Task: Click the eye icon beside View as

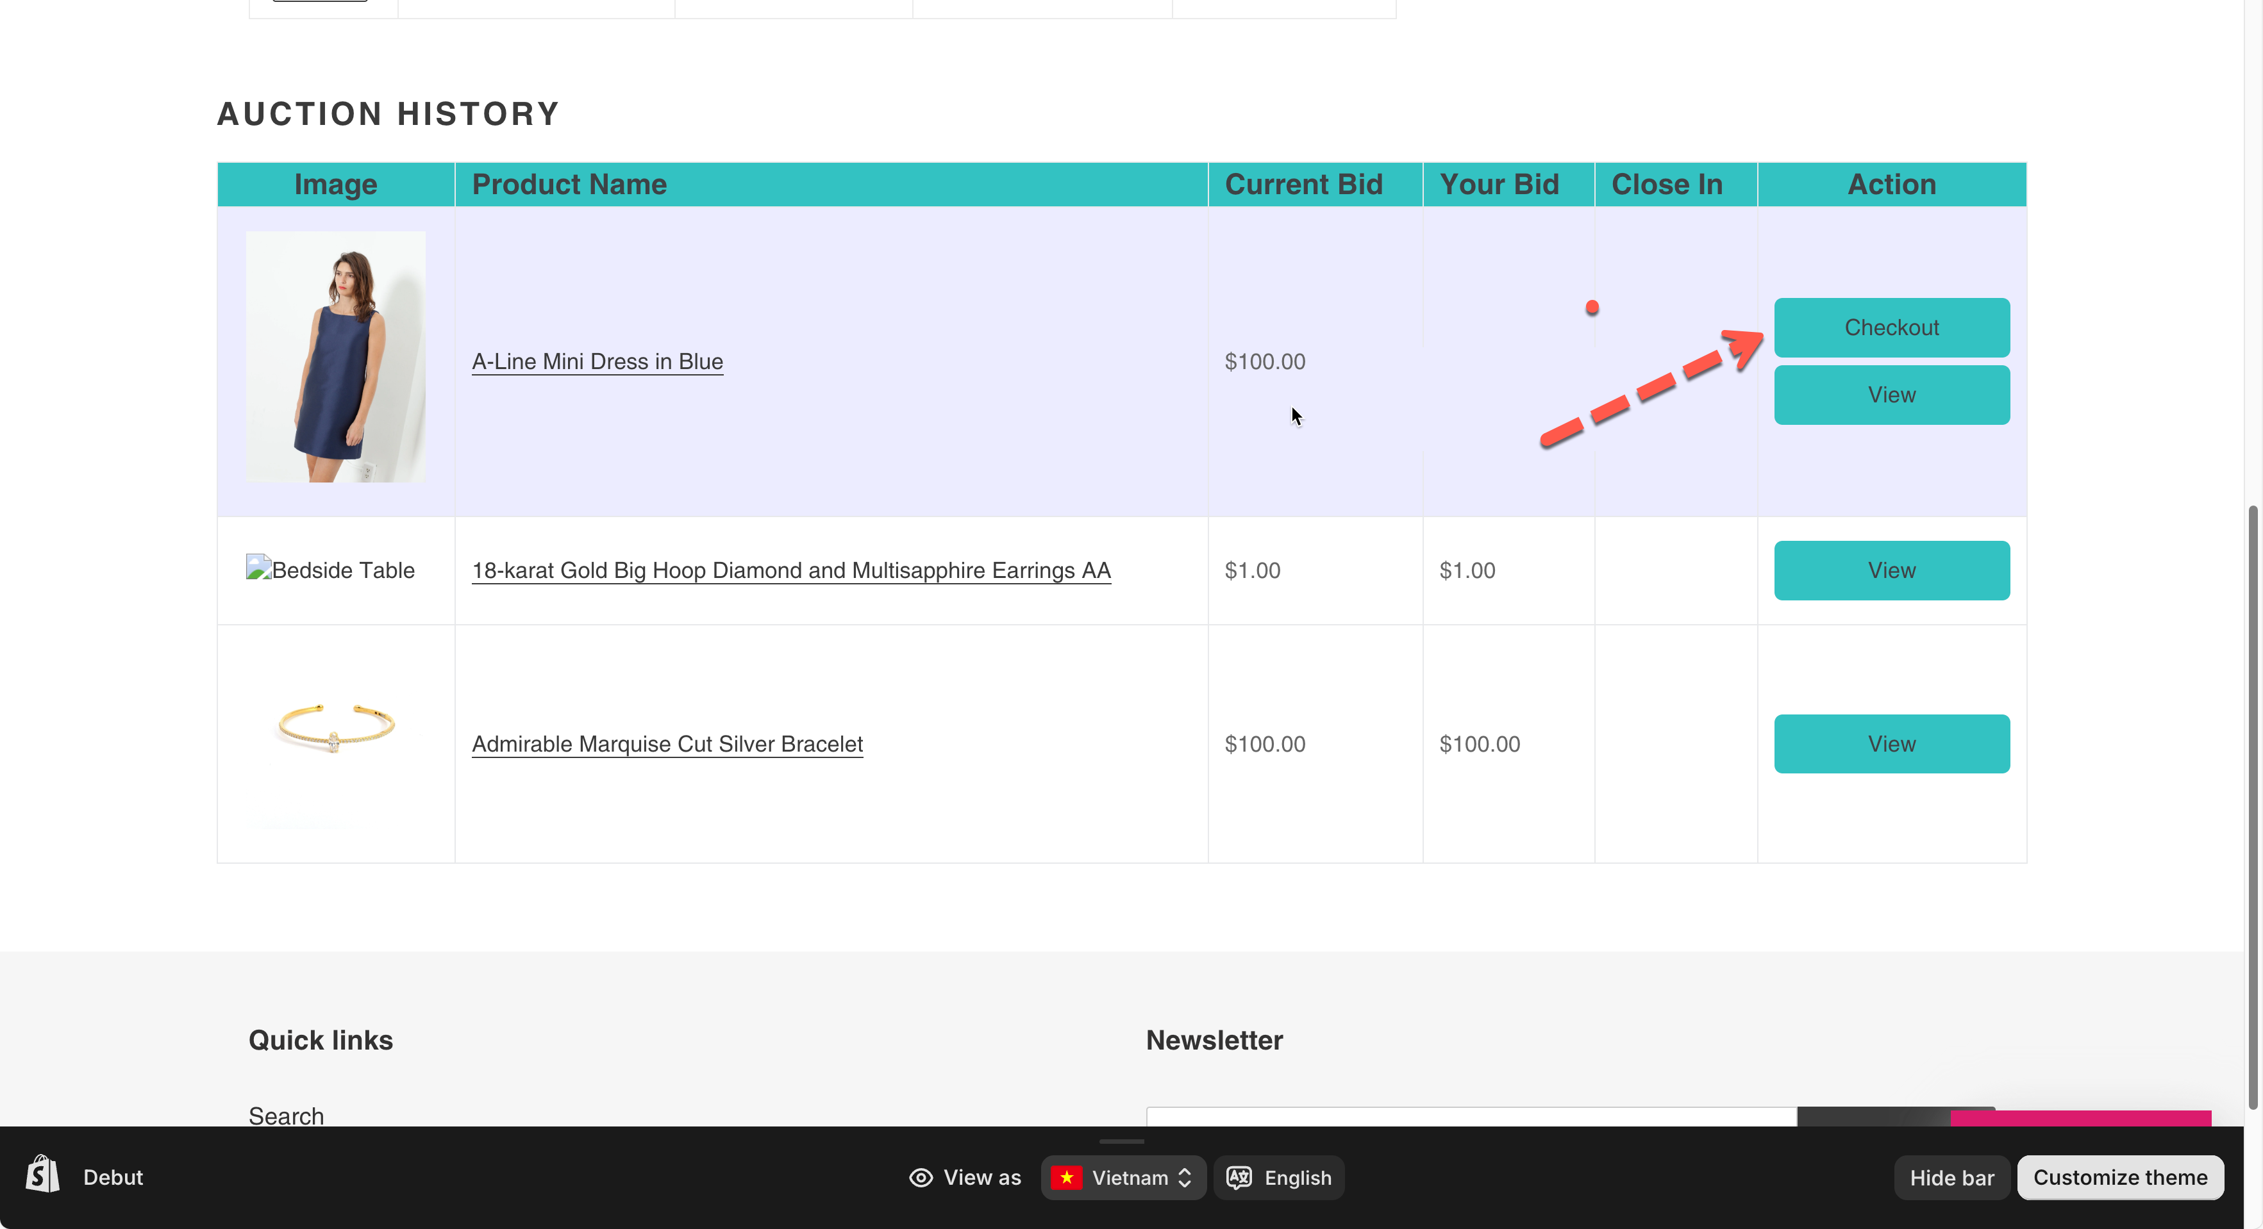Action: (920, 1177)
